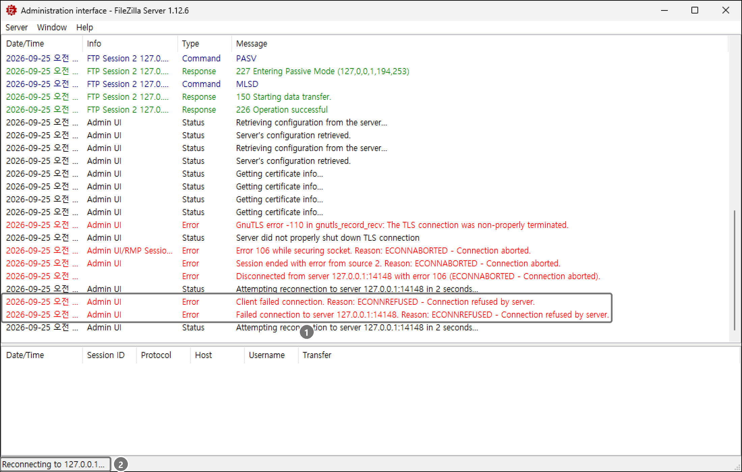Minimize the FileZilla Server window

(x=664, y=10)
